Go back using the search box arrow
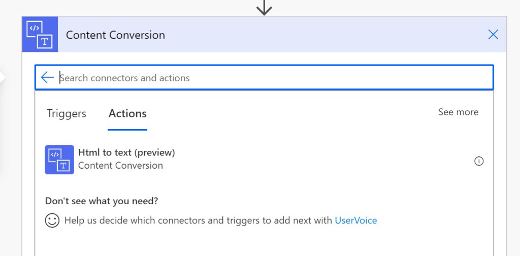Image resolution: width=520 pixels, height=256 pixels. tap(48, 77)
